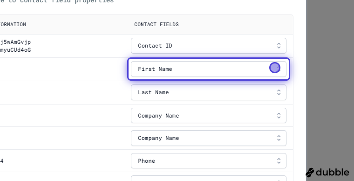This screenshot has height=181, width=354.
Task: Click the chevron icon beside Last Name
Action: click(x=279, y=92)
